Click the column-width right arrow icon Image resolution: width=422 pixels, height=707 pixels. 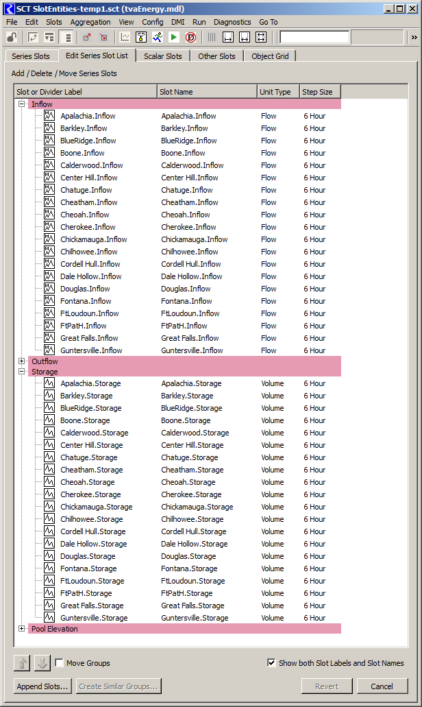[x=228, y=38]
